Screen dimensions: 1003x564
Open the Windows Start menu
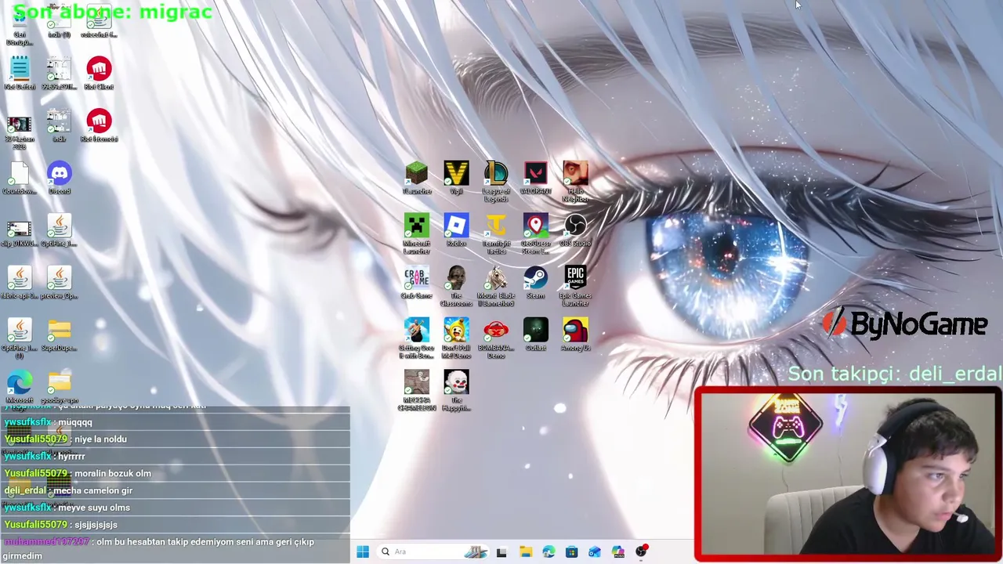tap(363, 551)
